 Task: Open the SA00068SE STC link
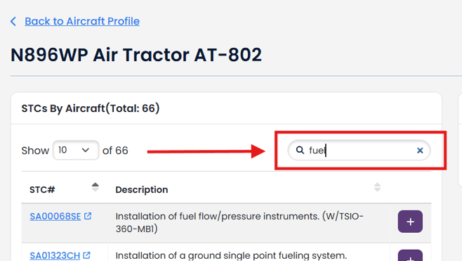tap(55, 217)
